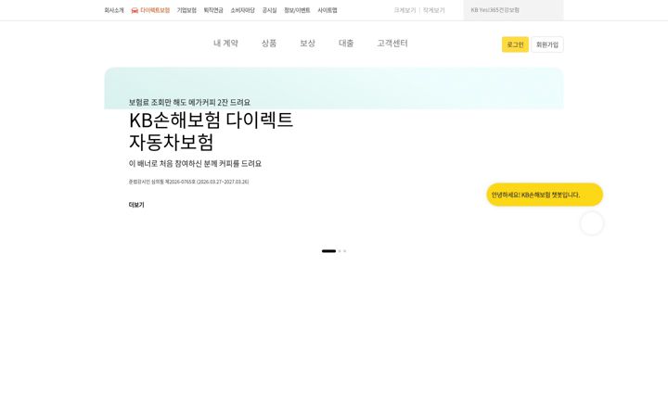
Task: Open the round chatbot button below the bubble
Action: 592,223
